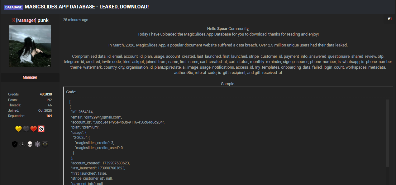Click the spider web badge icon
This screenshot has width=396, height=185.
click(x=37, y=144)
